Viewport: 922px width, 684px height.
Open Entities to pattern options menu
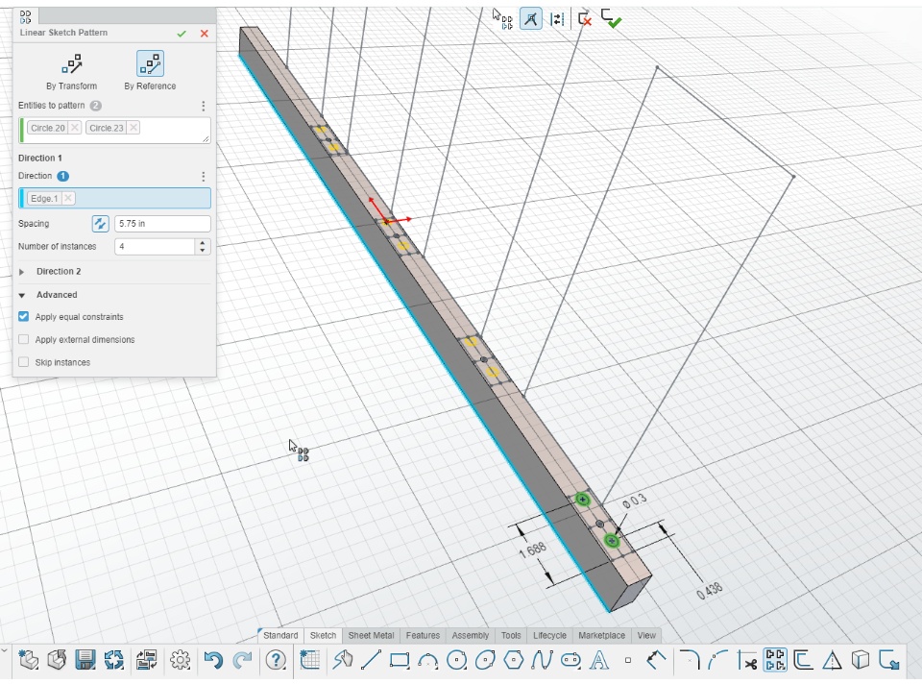(203, 106)
